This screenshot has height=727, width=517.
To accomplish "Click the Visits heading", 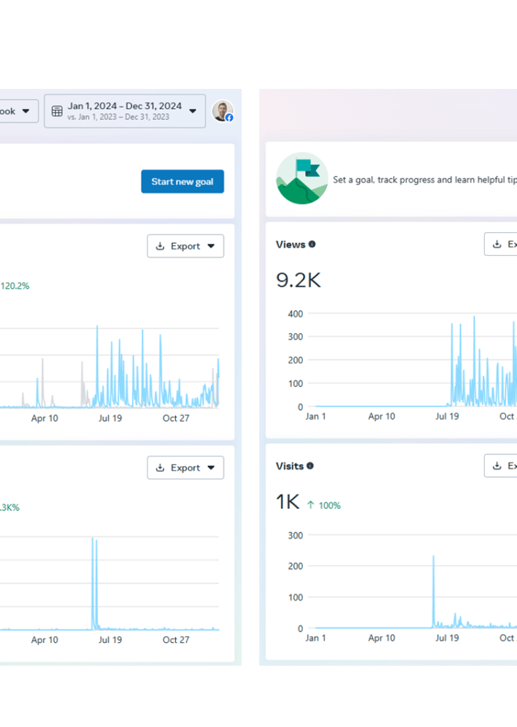I will coord(289,466).
